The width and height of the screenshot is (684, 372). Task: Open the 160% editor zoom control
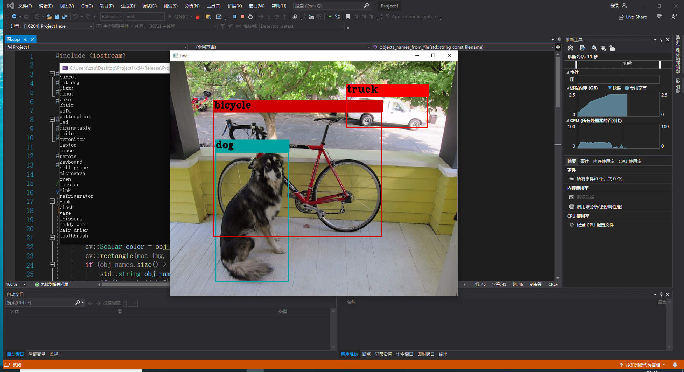click(x=16, y=284)
